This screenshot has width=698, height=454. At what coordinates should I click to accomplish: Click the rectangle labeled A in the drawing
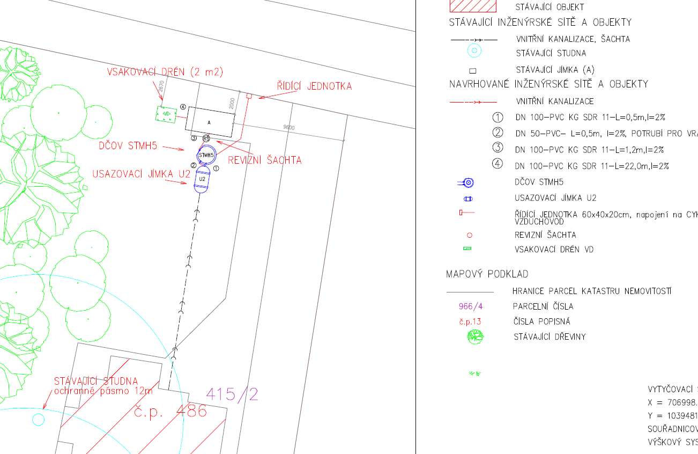(x=210, y=122)
